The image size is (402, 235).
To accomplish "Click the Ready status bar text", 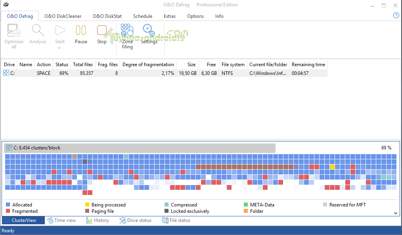I will 8,230.
